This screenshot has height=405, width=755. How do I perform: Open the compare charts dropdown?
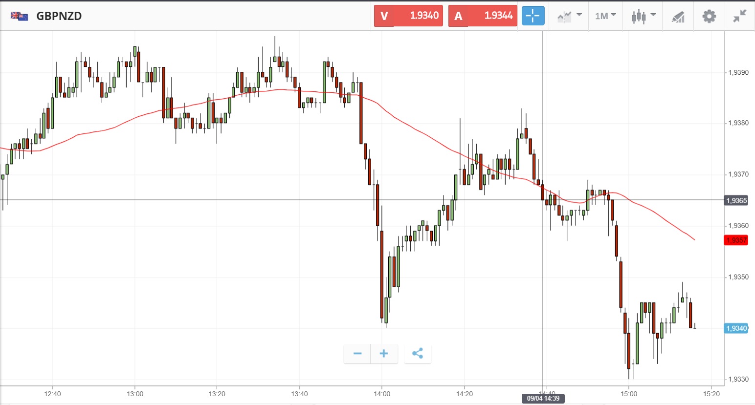pyautogui.click(x=569, y=16)
